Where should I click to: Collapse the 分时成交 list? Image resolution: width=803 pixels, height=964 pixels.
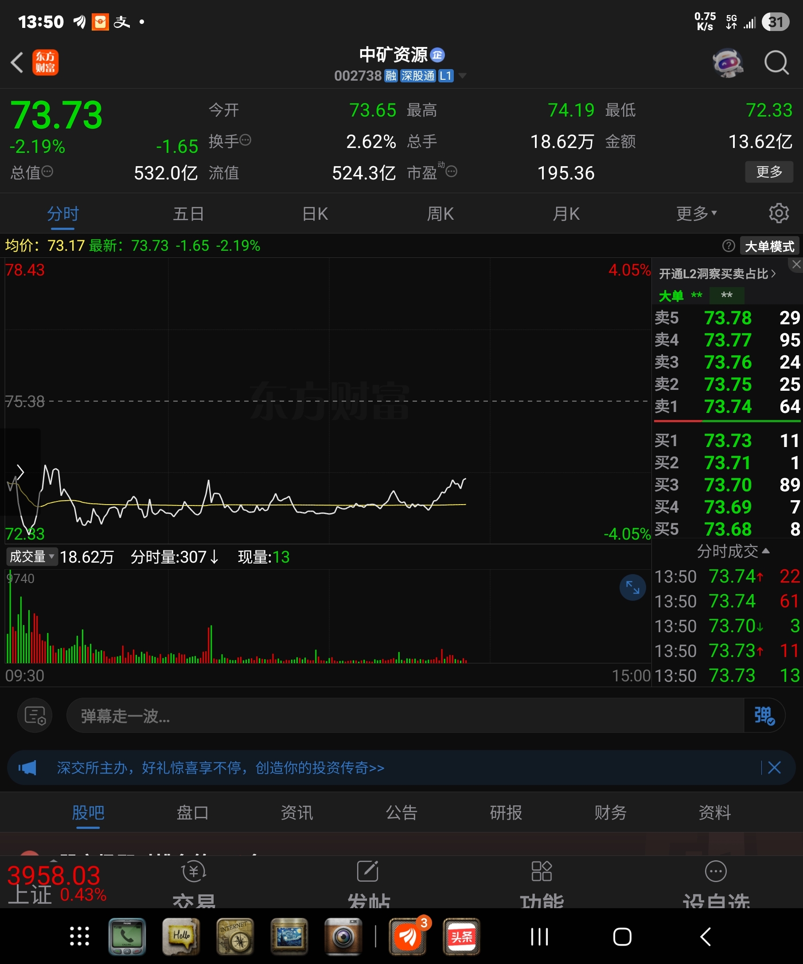pyautogui.click(x=733, y=551)
